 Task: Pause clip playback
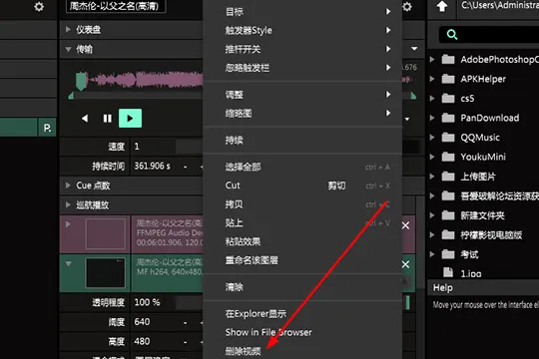click(x=107, y=119)
